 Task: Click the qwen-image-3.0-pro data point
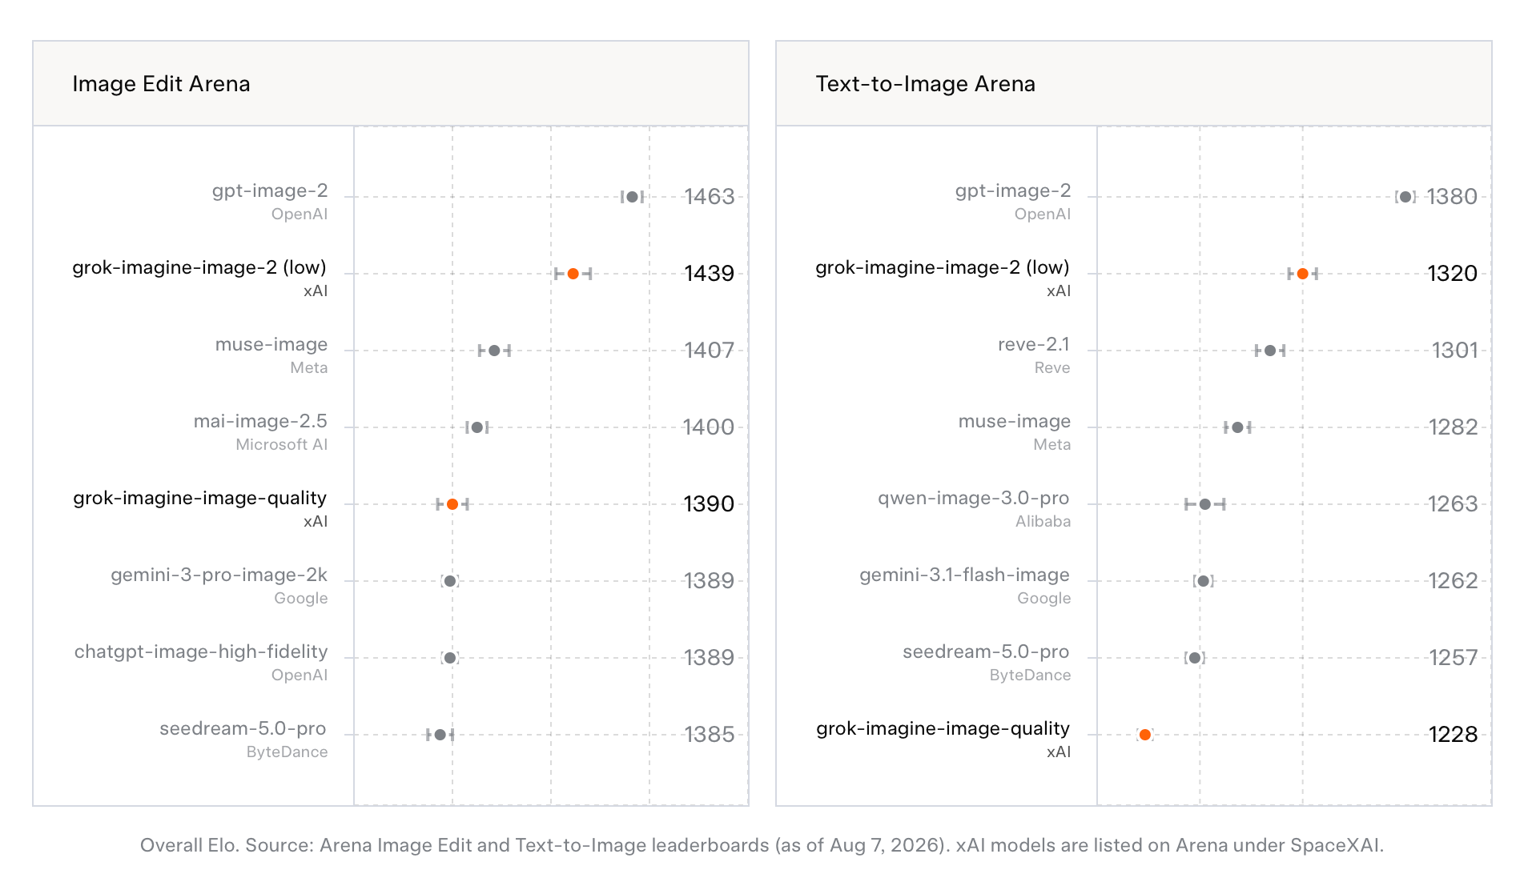tap(1205, 504)
